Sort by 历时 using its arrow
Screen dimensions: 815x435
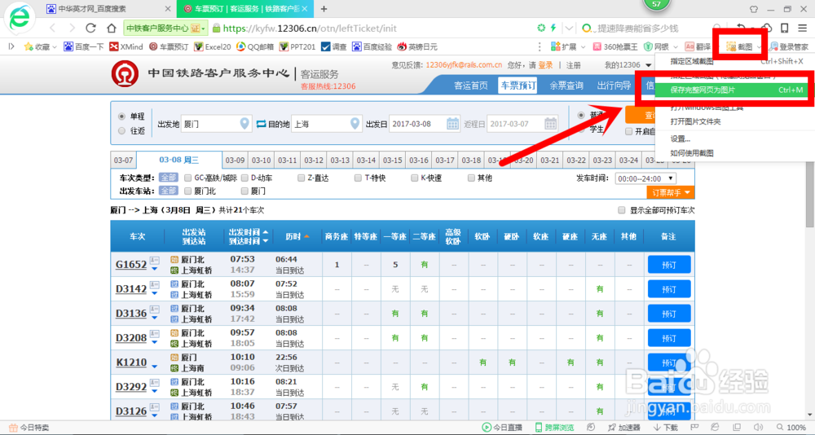point(306,236)
